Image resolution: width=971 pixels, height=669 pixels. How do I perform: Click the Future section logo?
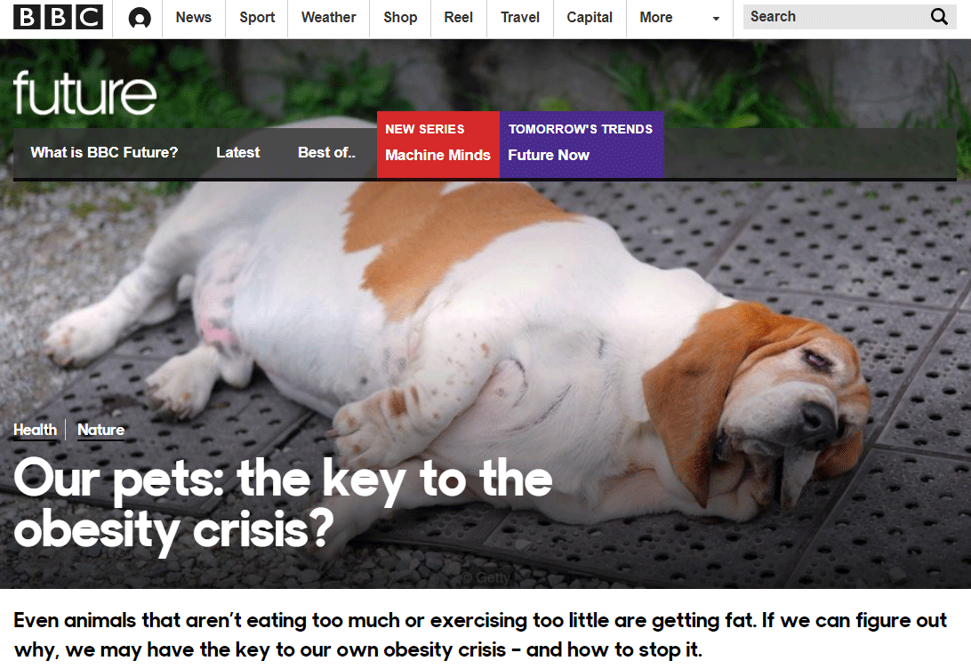click(84, 93)
